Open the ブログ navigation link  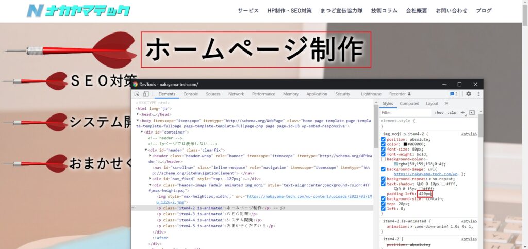484,11
